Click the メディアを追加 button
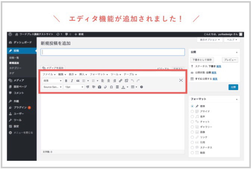Screen dimensions: 252x169 [53, 68]
